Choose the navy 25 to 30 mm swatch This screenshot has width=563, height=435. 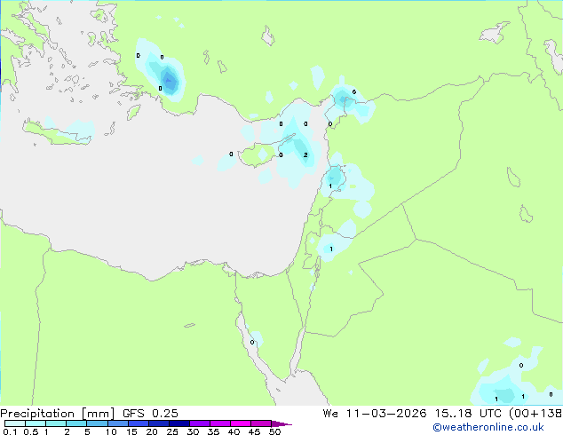pyautogui.click(x=178, y=423)
